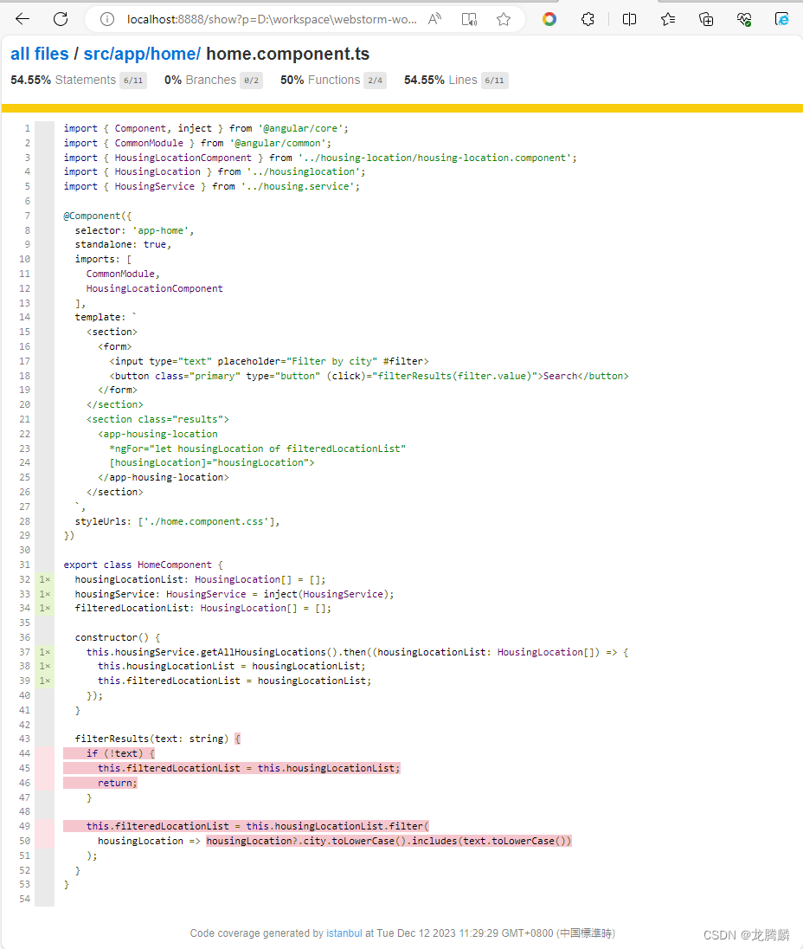Open the istanbul link in the footer
The image size is (803, 949).
pyautogui.click(x=344, y=933)
